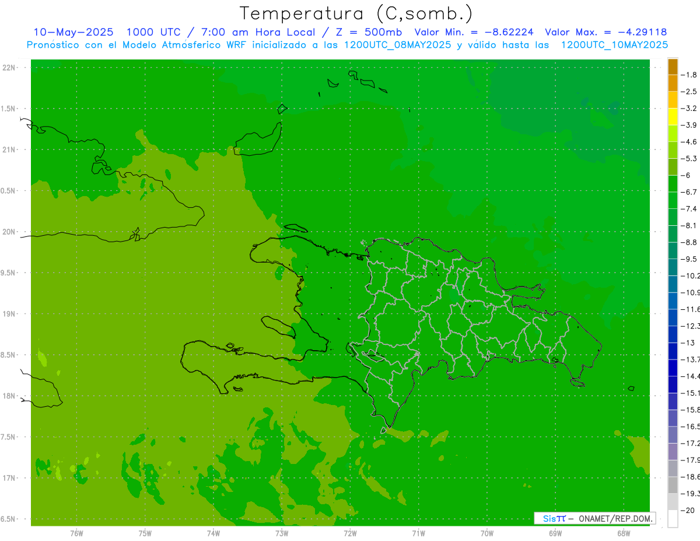This screenshot has width=700, height=541.
Task: Select the pure blue swatch between -13.7 and -14.4
Action: (673, 368)
